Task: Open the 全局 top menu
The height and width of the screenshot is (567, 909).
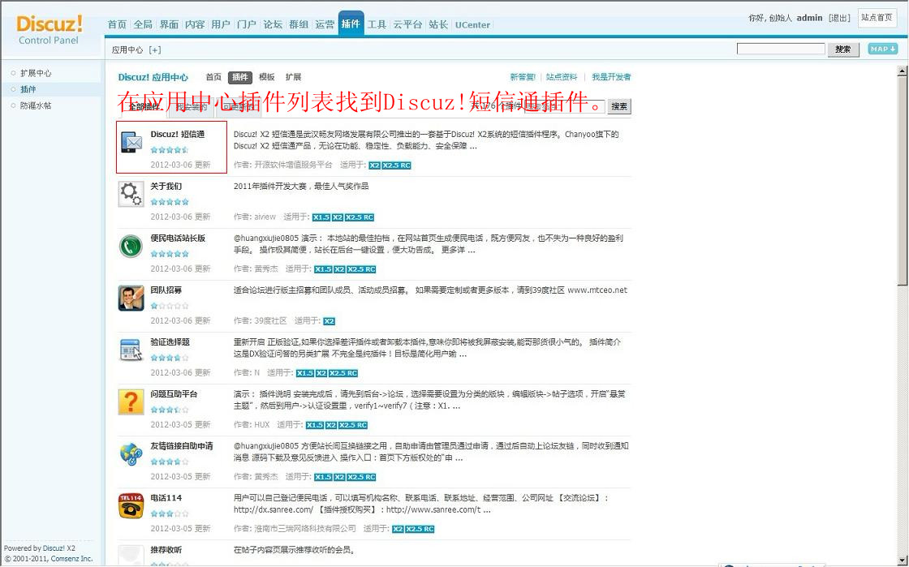Action: 143,24
